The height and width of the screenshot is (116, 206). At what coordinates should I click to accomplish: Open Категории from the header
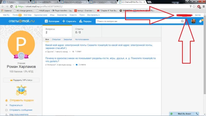(x=52, y=21)
